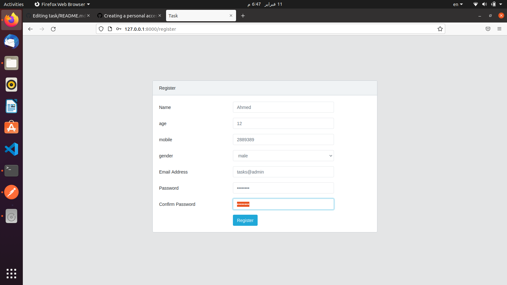
Task: Open Ubuntu Software from the dock
Action: pyautogui.click(x=11, y=128)
